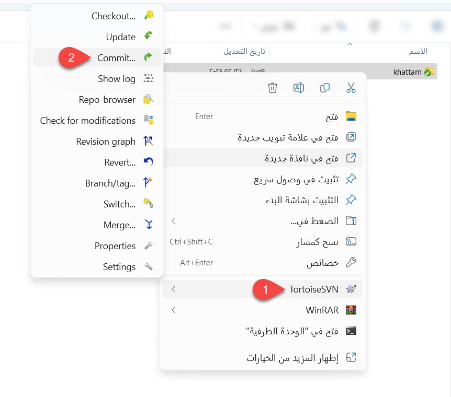This screenshot has height=397, width=451.
Task: Click the Merge icon in submenu
Action: (149, 225)
